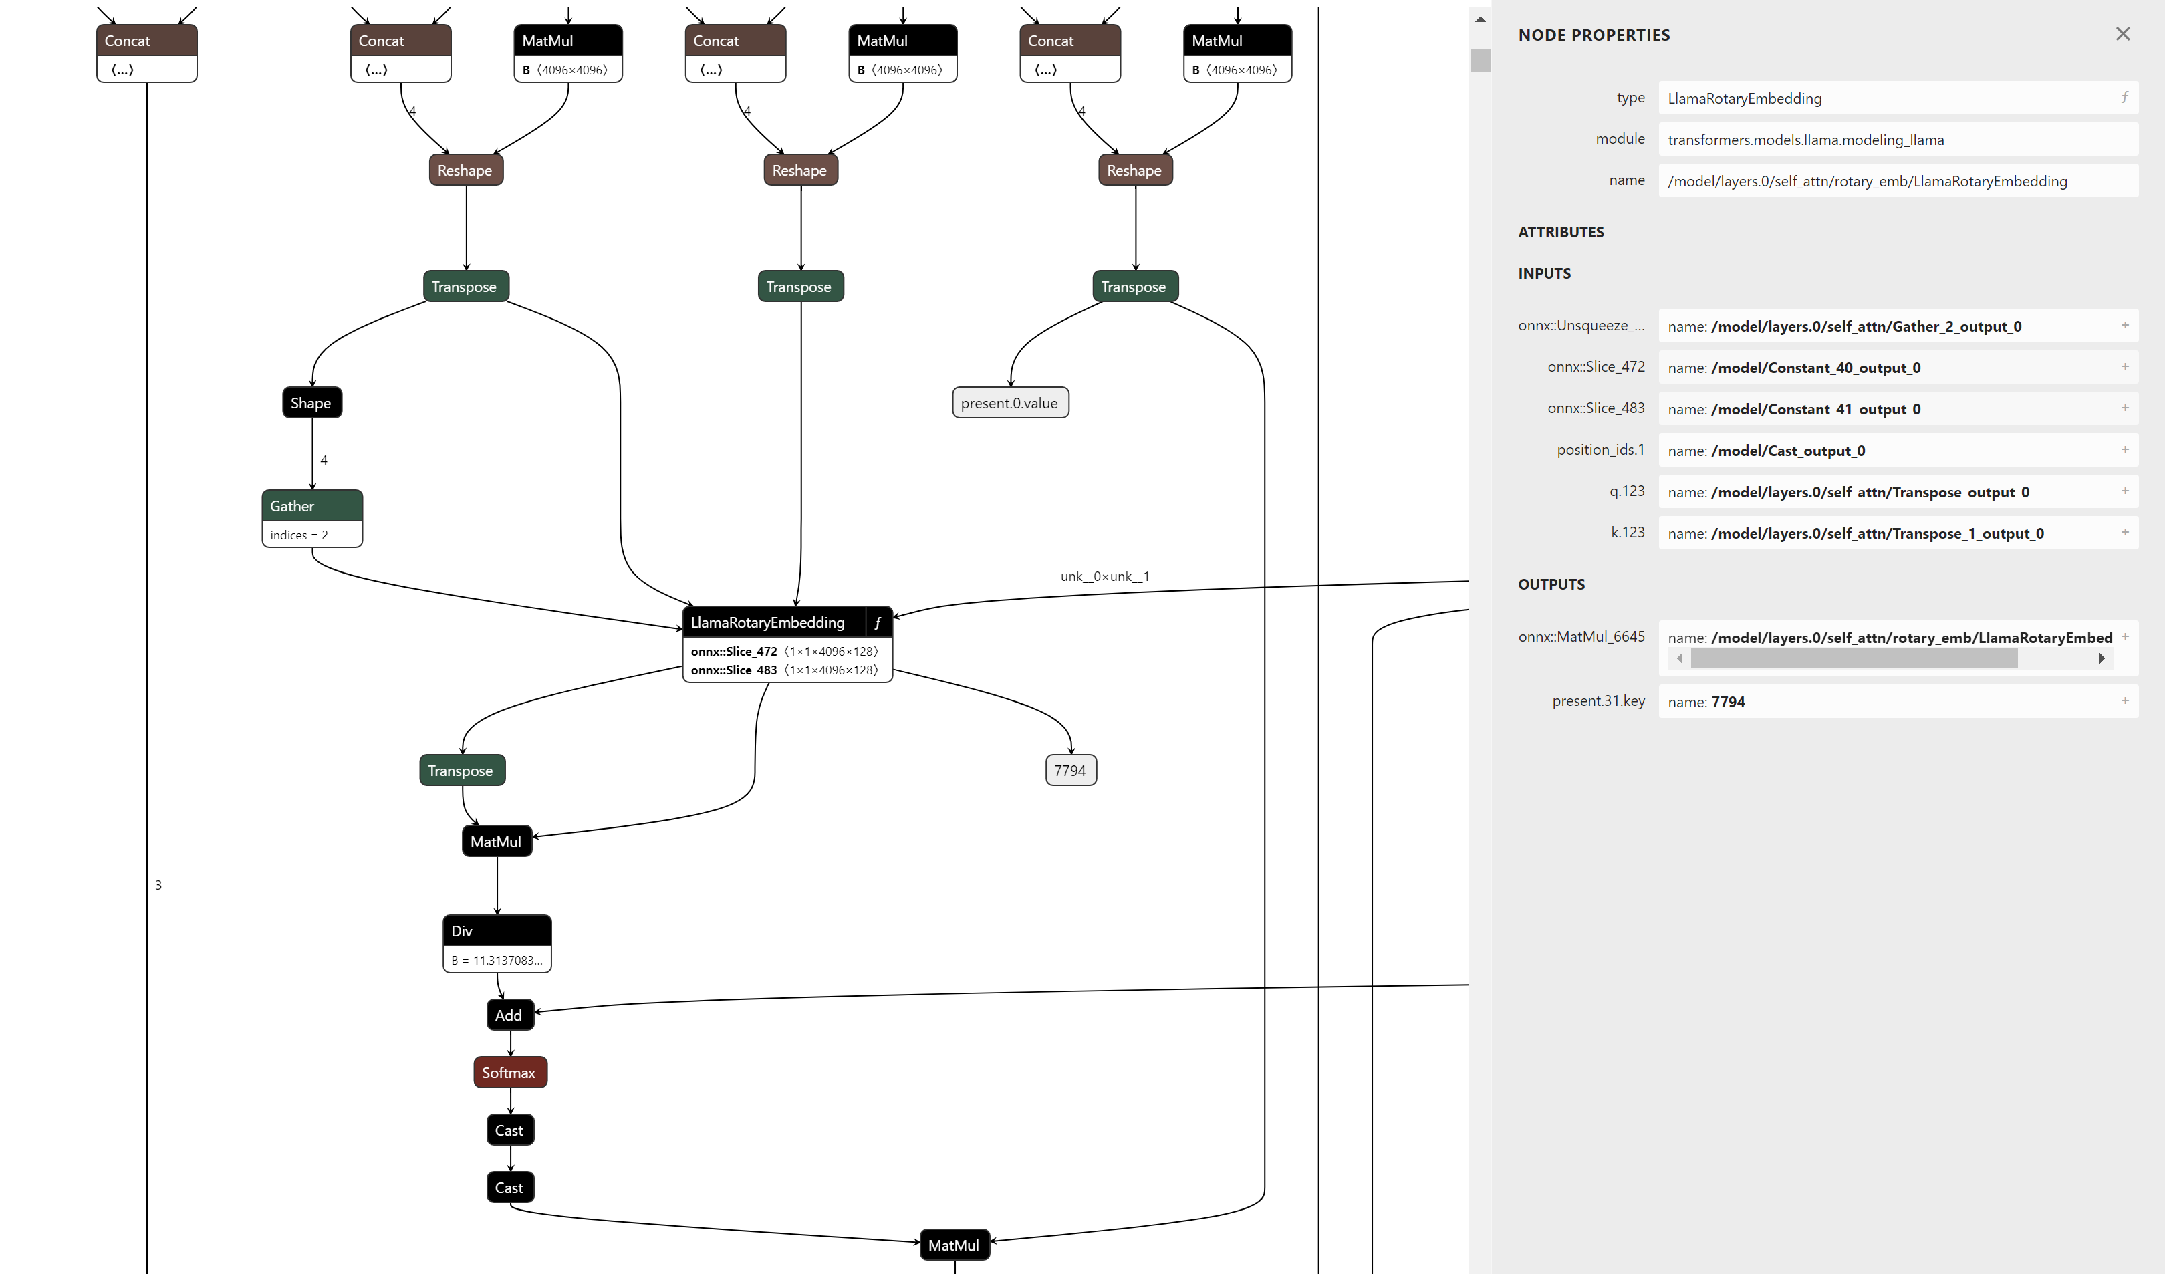
Task: Click the function icon in the type field
Action: (2124, 97)
